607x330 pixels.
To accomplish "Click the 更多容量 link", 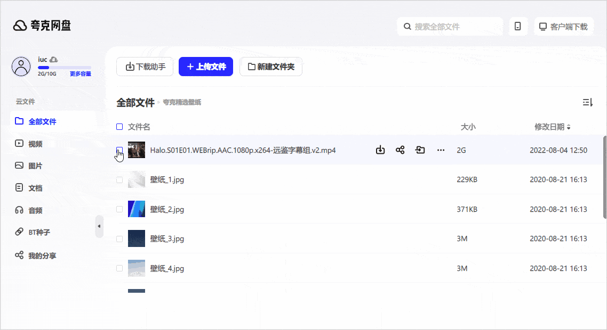I will pyautogui.click(x=81, y=74).
